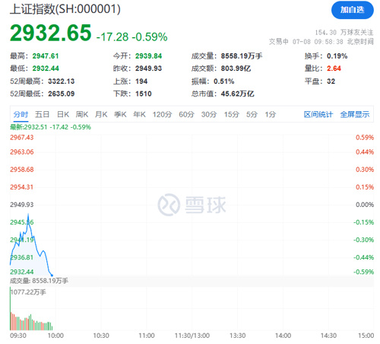The width and height of the screenshot is (380, 344).
Task: Click the 1077.22万手 volume label
Action: [28, 292]
